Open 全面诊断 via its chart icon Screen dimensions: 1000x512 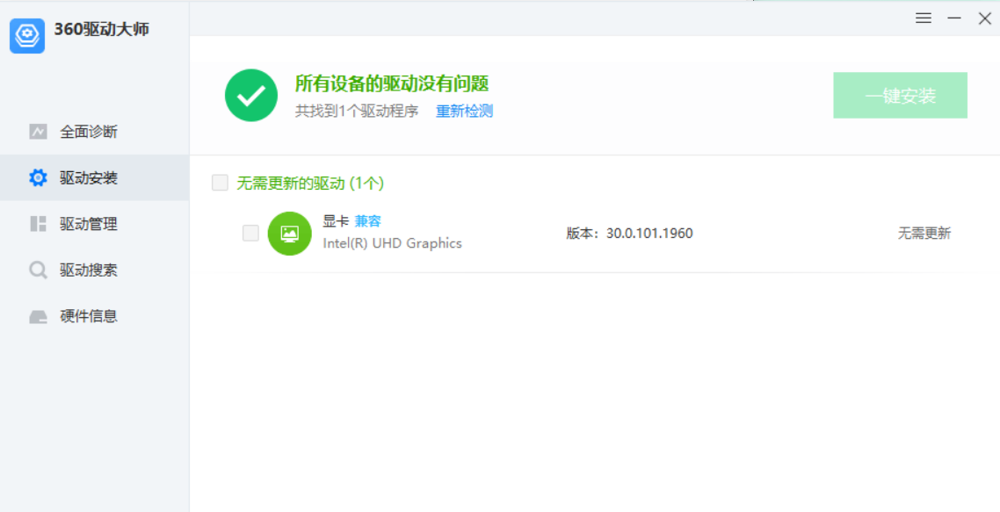(38, 132)
